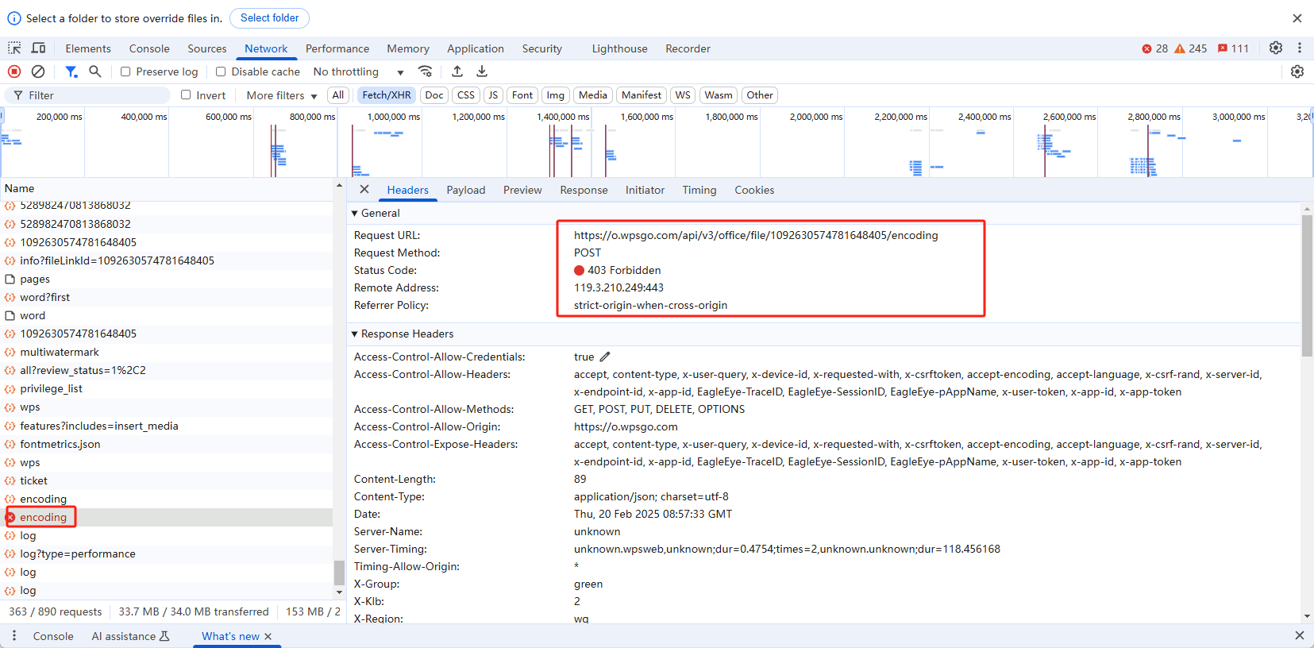The height and width of the screenshot is (648, 1314).
Task: Toggle the network filter funnel icon
Action: pyautogui.click(x=71, y=71)
